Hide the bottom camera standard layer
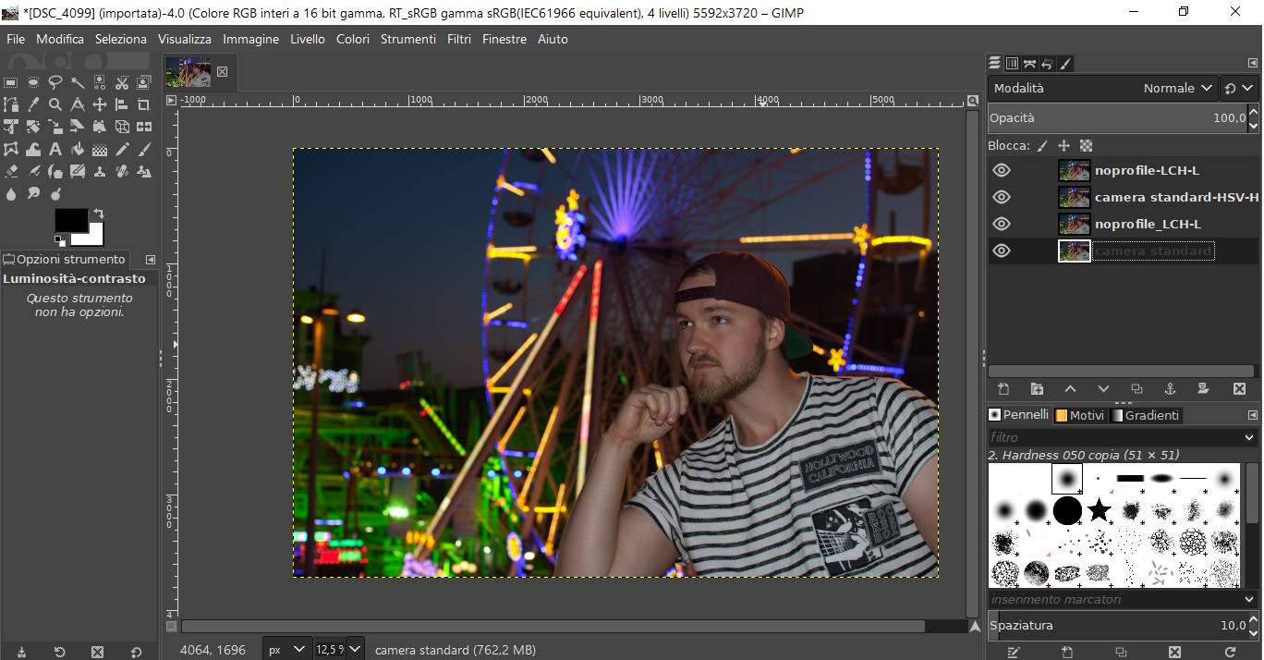The image size is (1264, 660). point(1002,251)
